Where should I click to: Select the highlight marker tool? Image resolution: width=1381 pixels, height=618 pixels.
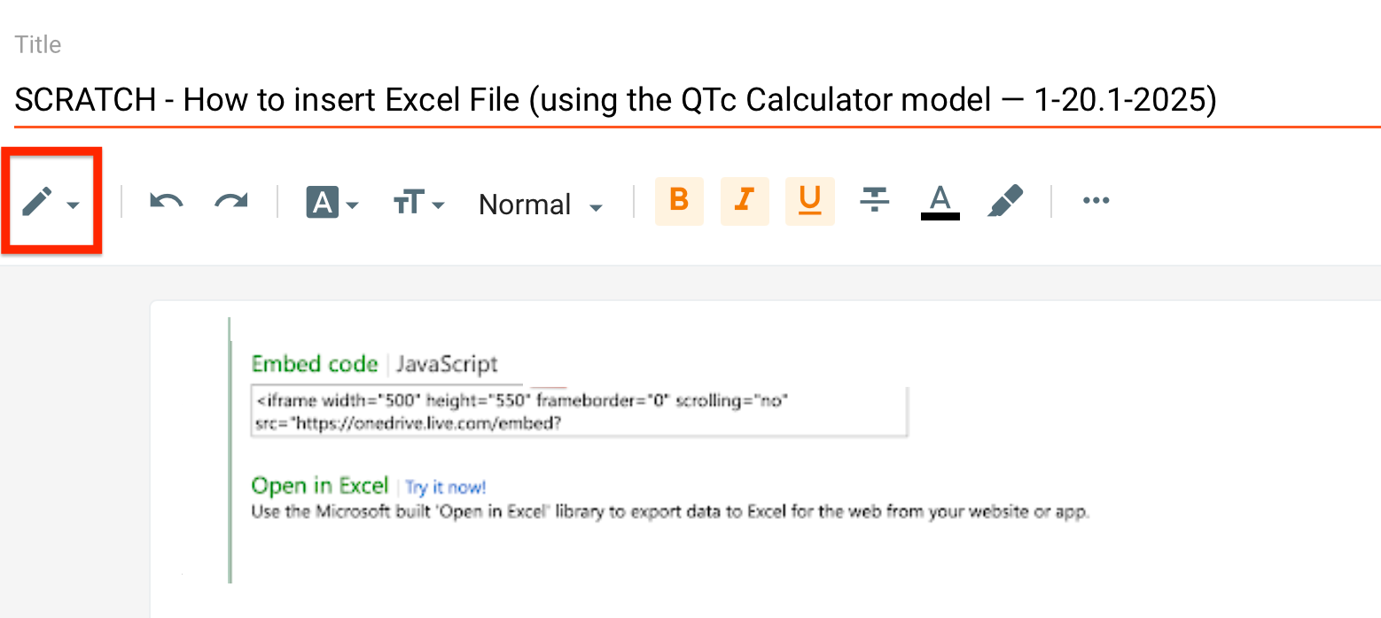pyautogui.click(x=1005, y=201)
